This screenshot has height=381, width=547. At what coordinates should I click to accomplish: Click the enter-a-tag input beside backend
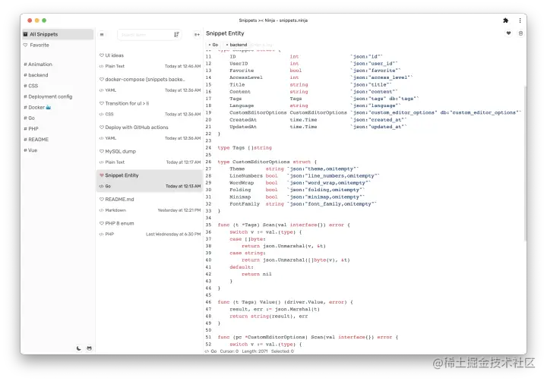pyautogui.click(x=261, y=45)
